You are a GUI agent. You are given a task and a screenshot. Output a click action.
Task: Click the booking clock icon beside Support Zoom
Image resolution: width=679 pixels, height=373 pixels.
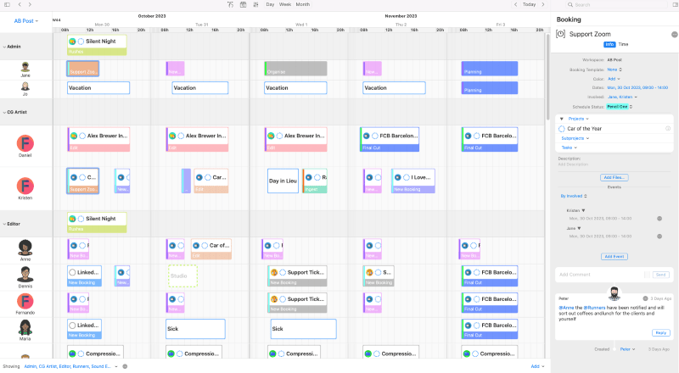561,34
